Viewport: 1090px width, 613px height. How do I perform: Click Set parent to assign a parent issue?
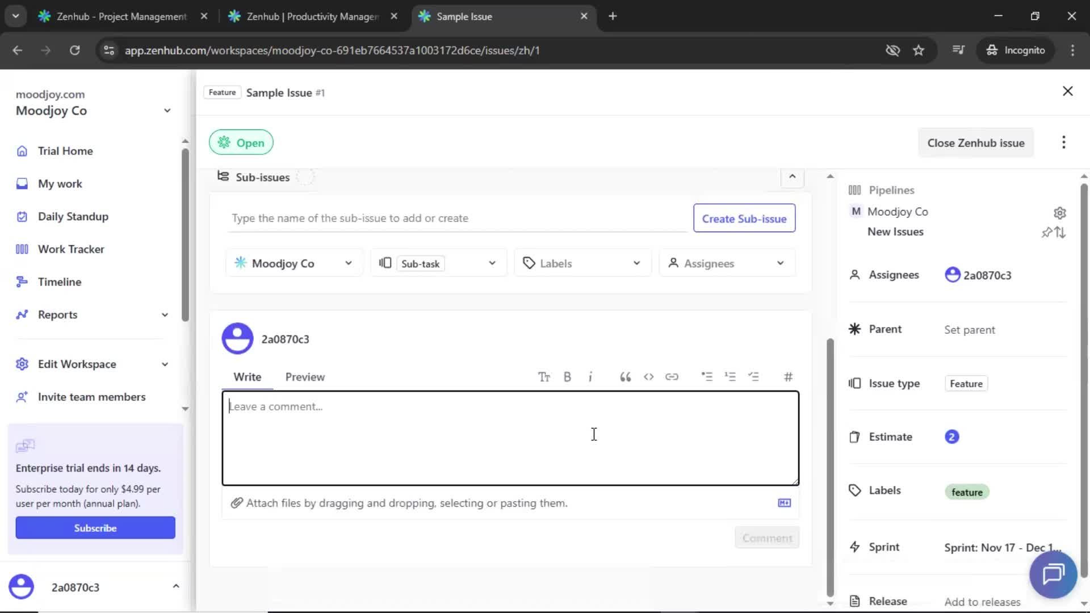[x=969, y=329]
